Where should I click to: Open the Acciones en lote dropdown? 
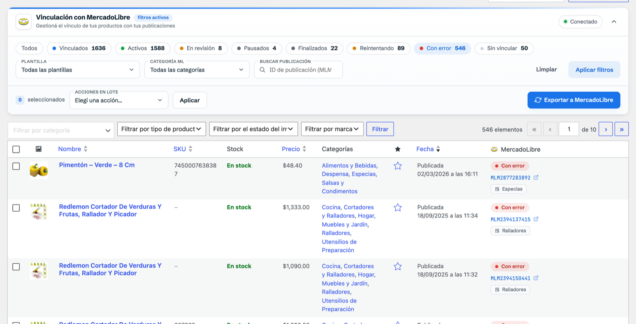[x=119, y=100]
